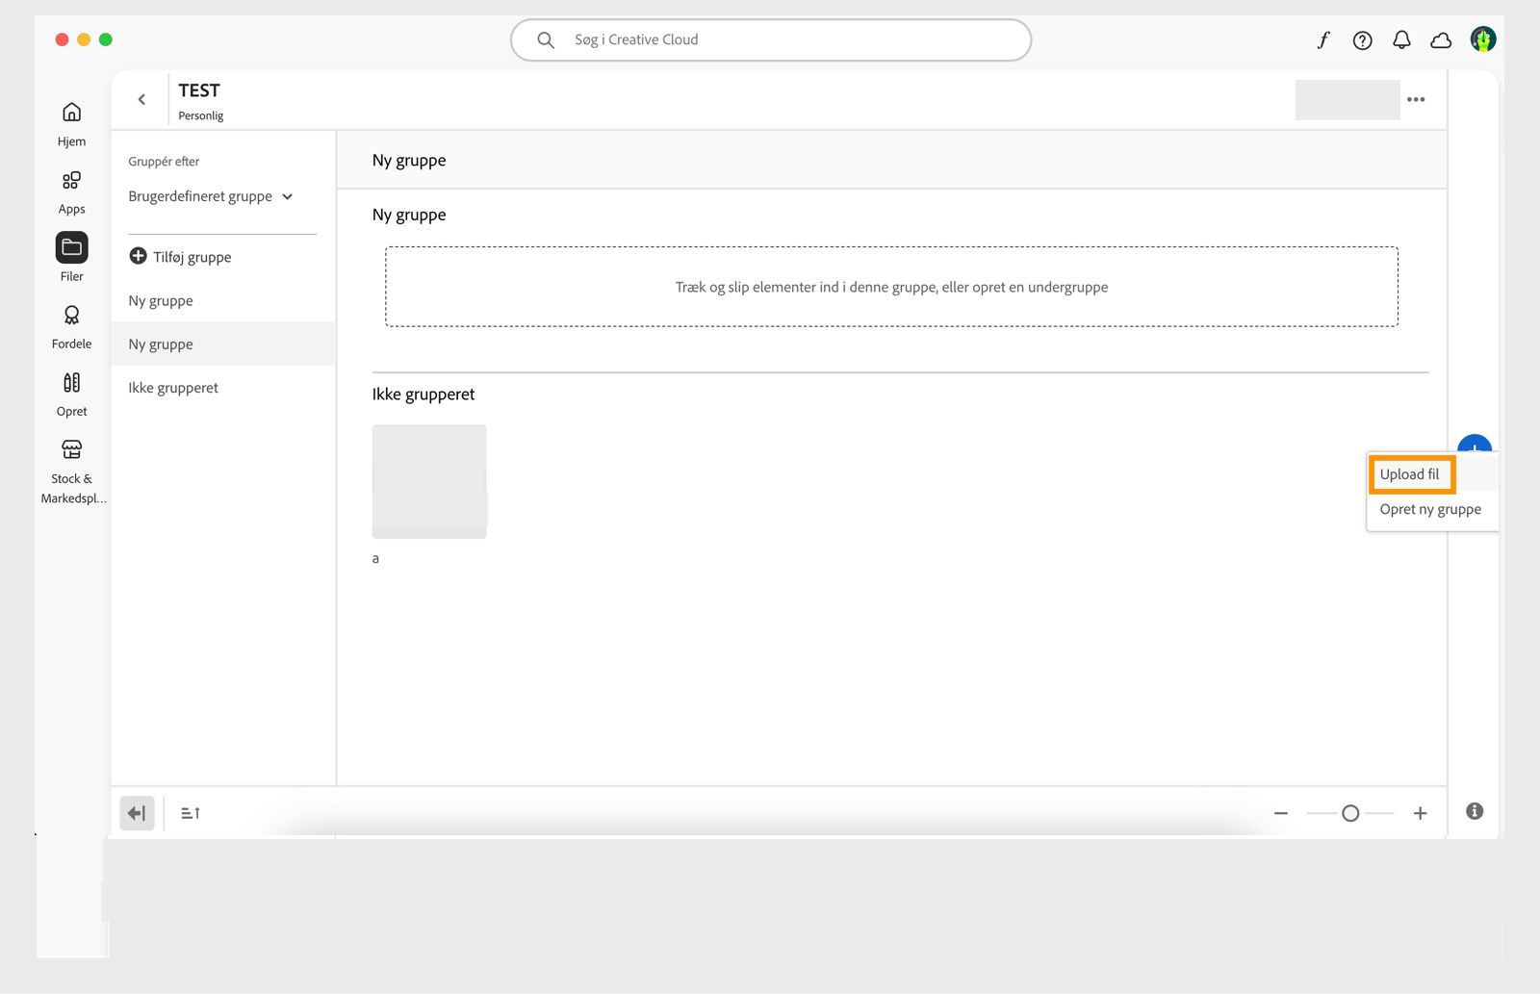The width and height of the screenshot is (1540, 994).
Task: Click the Søg i Creative Cloud field
Action: coord(771,39)
